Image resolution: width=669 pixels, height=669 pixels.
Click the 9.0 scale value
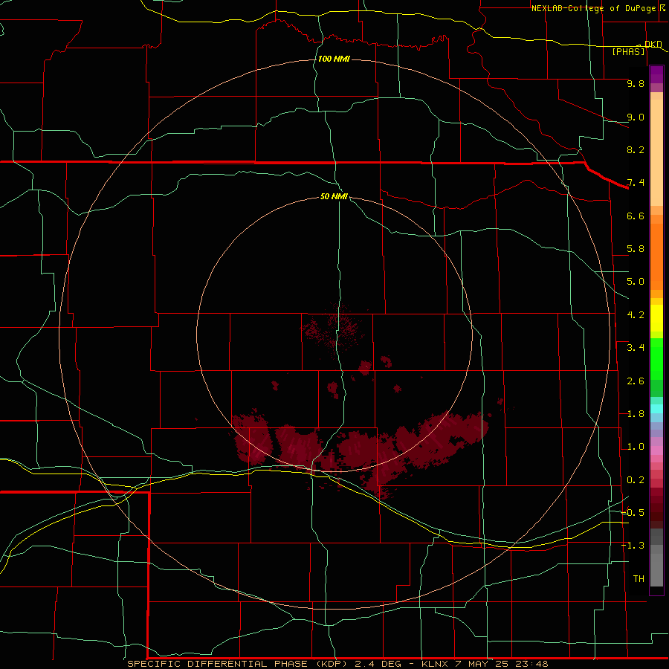tap(636, 117)
